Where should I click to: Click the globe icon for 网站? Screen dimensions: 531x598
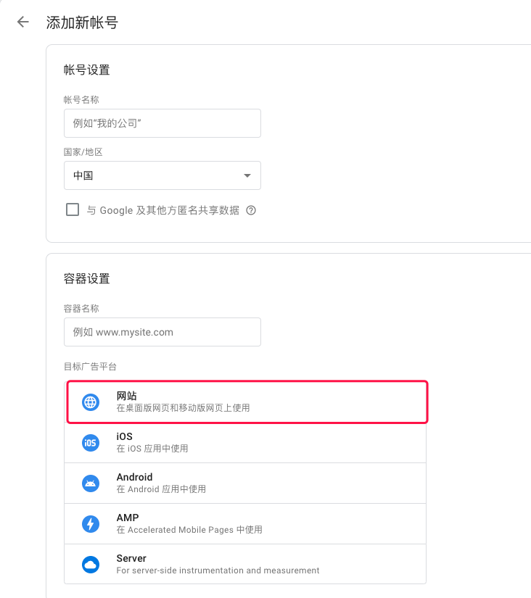click(91, 402)
